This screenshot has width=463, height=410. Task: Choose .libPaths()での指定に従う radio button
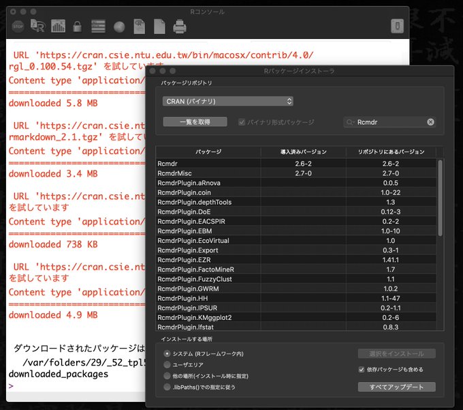167,387
